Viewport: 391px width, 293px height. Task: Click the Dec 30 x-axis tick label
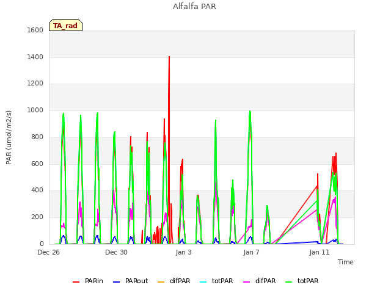tap(116, 252)
